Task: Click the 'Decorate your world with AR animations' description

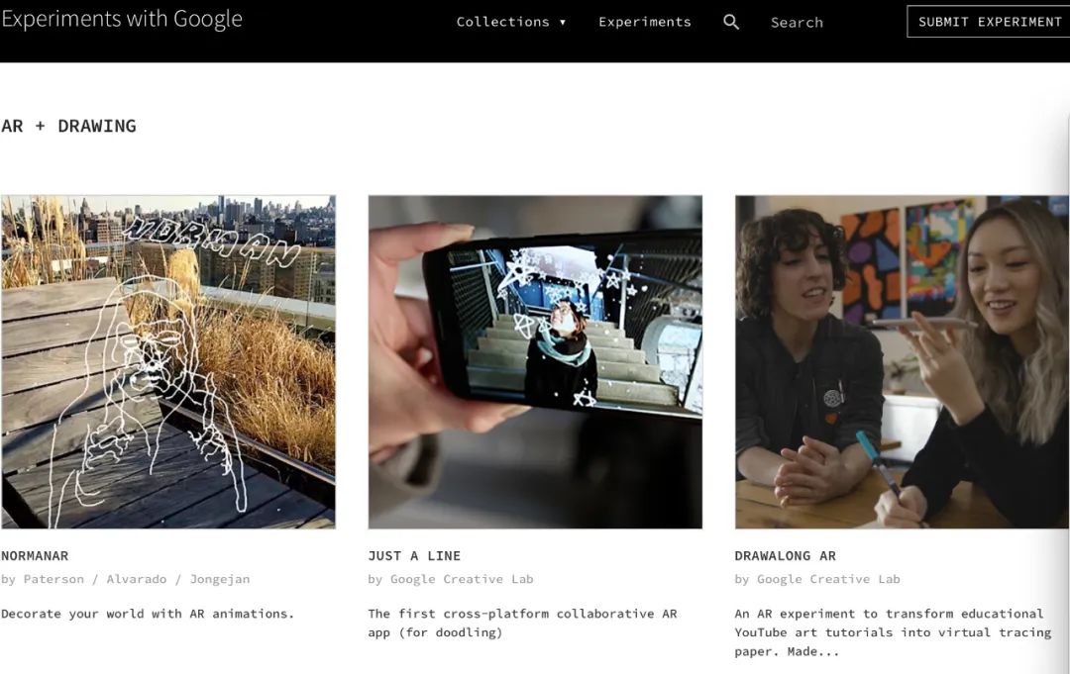Action: click(x=148, y=614)
